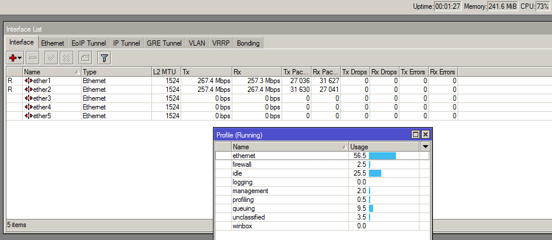Open dropdown arrow beside Add button
The image size is (552, 240).
click(x=20, y=58)
